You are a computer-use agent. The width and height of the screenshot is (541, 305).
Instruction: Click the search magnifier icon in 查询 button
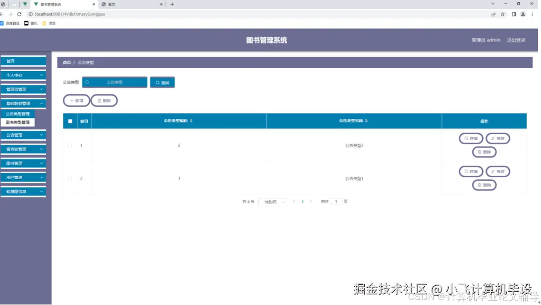tap(157, 82)
